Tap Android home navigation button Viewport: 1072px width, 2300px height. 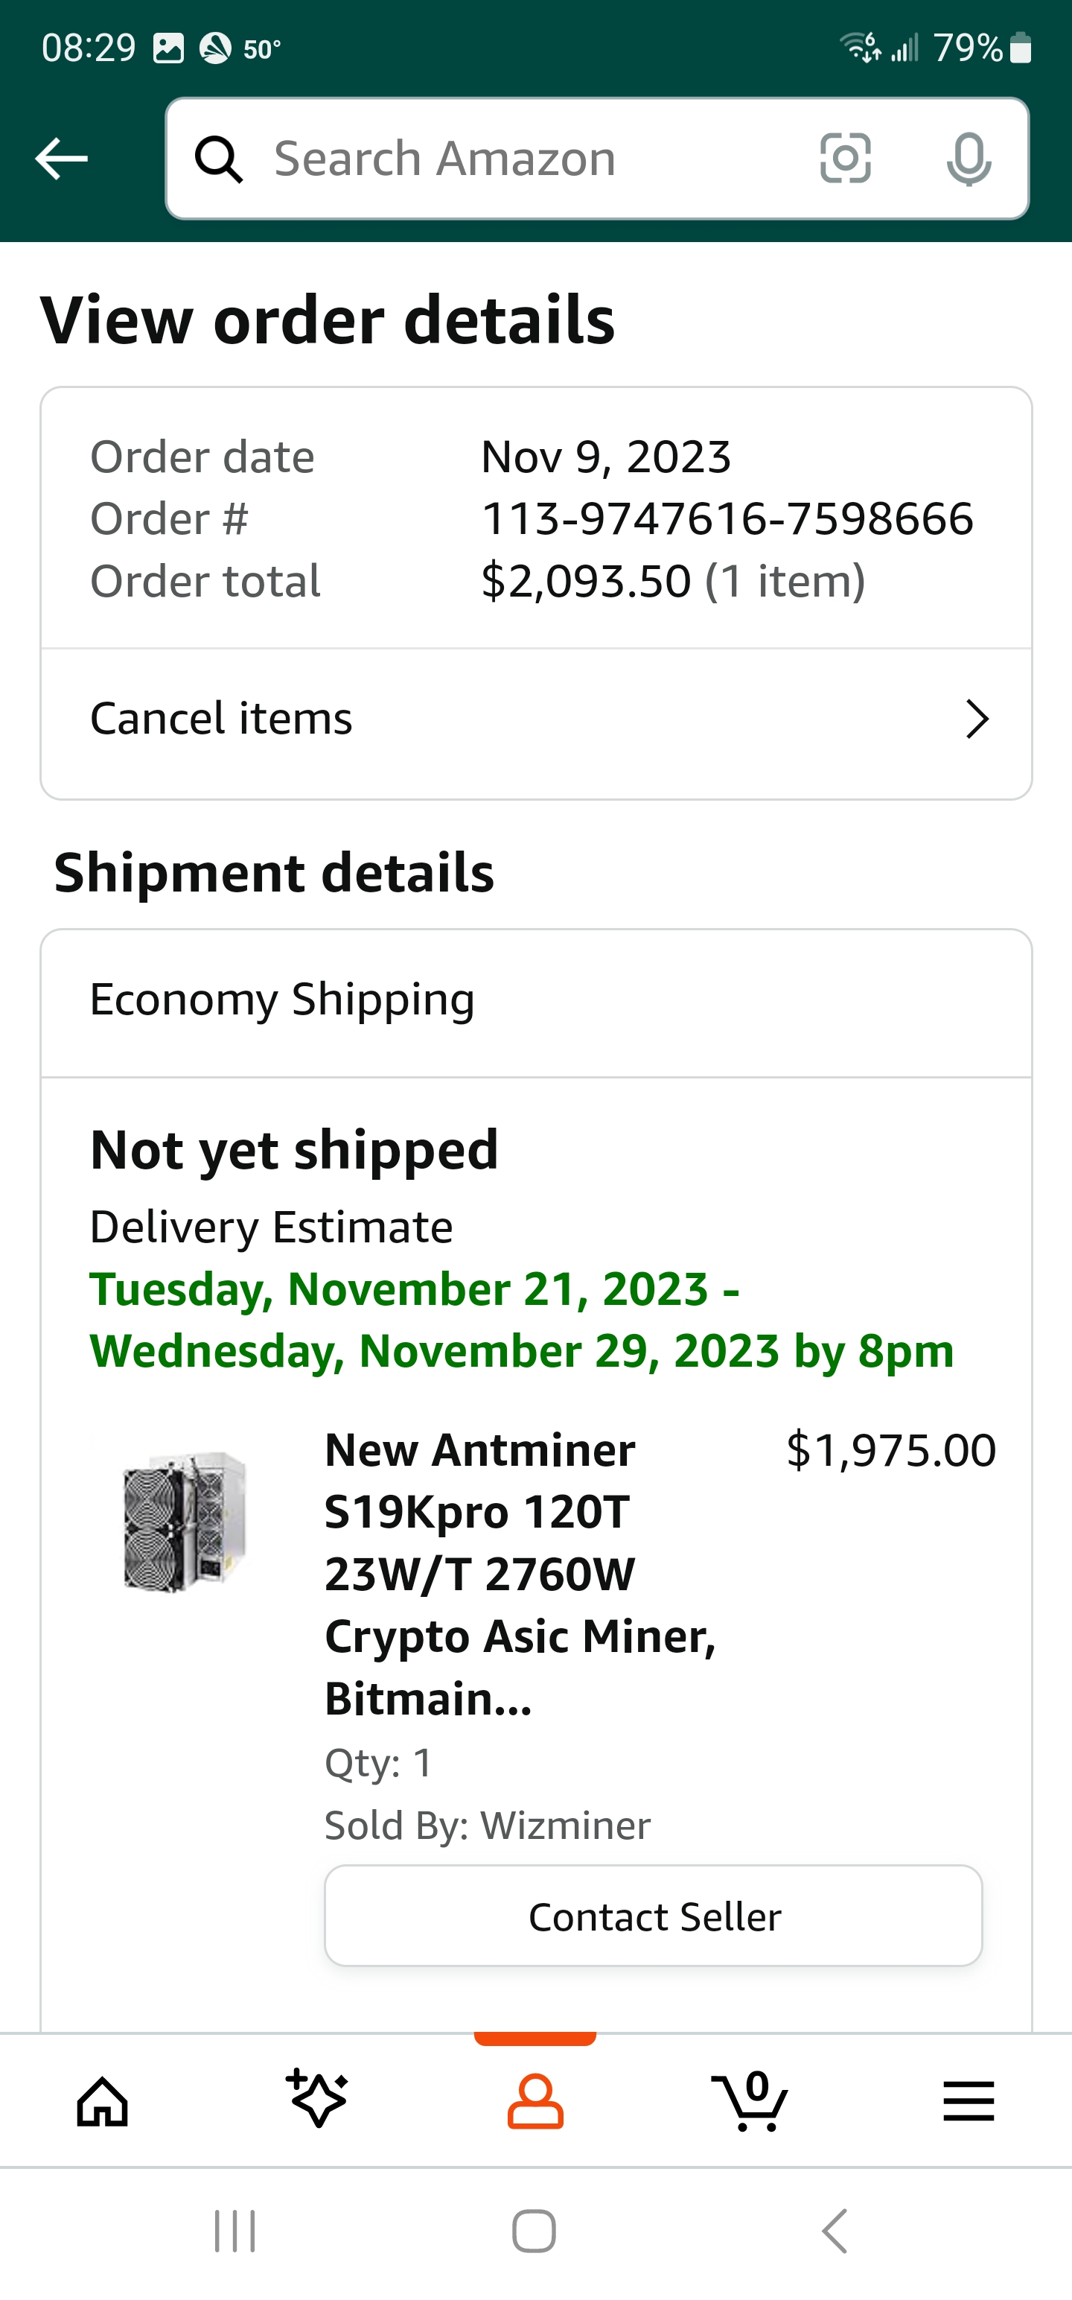[x=535, y=2231]
